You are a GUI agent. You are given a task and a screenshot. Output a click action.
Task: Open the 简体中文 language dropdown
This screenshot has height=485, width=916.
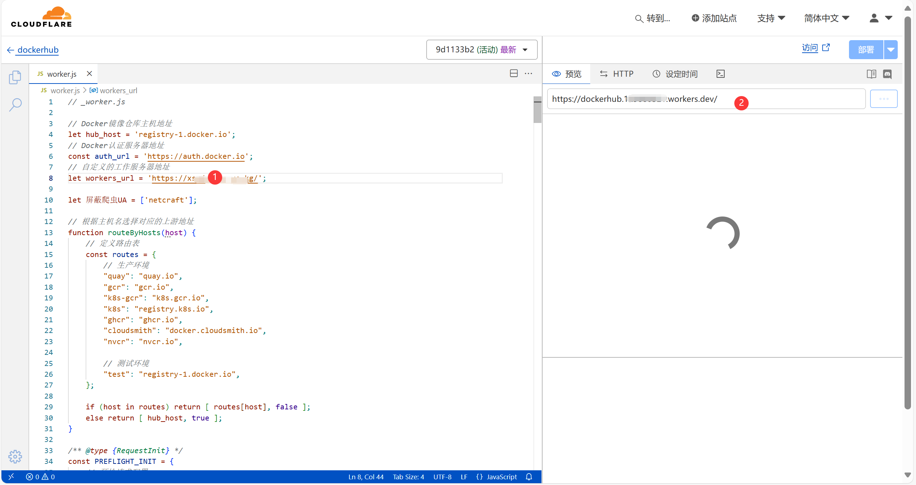pyautogui.click(x=826, y=18)
